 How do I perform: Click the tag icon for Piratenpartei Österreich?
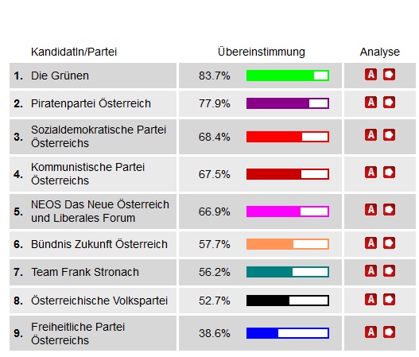[389, 103]
